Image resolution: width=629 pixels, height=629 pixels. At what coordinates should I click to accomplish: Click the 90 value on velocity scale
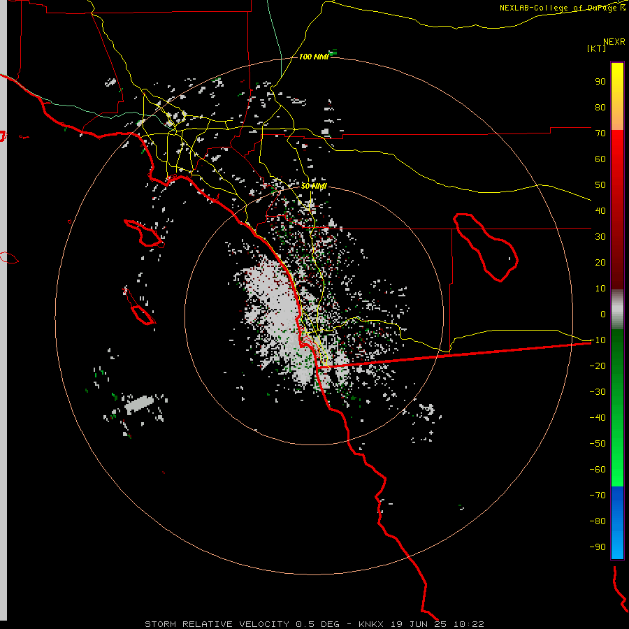click(600, 82)
